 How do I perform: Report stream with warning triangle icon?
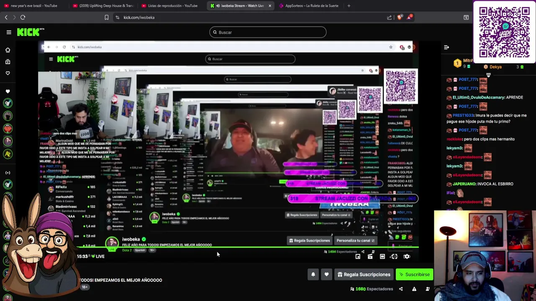pos(414,289)
